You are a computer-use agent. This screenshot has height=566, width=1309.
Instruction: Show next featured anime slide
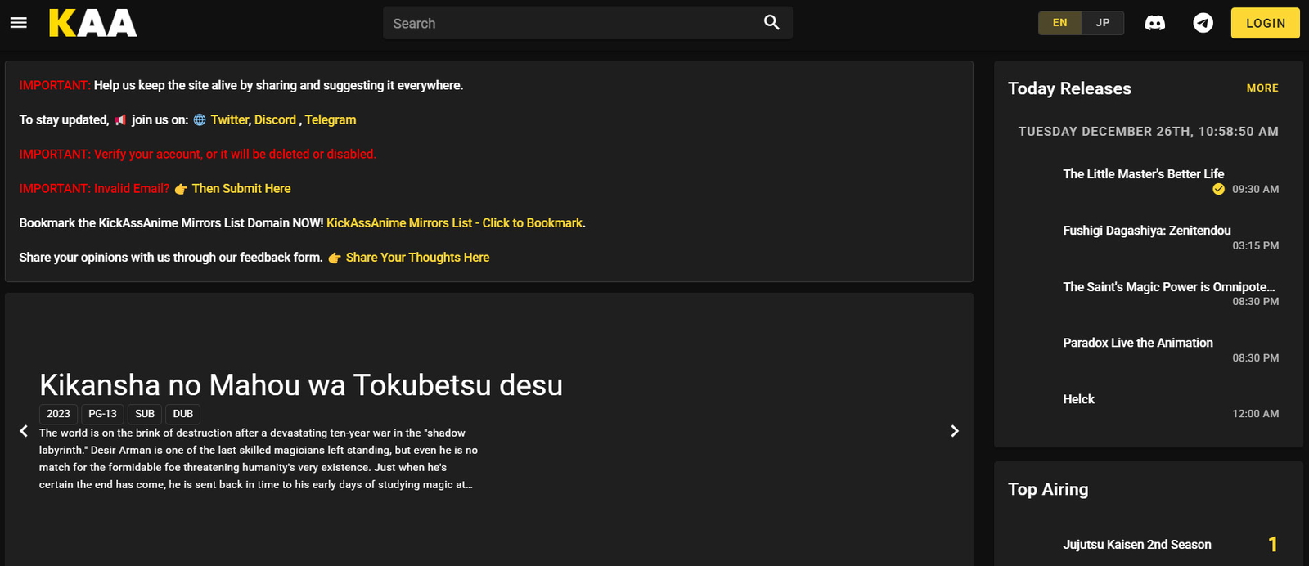click(954, 431)
